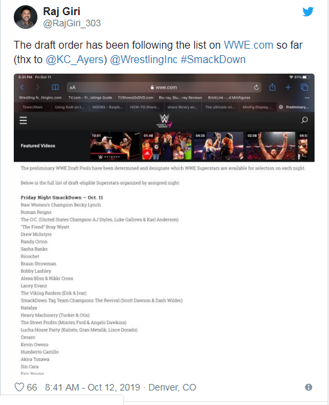
Task: Tap the Safari share icon
Action: pos(273,87)
